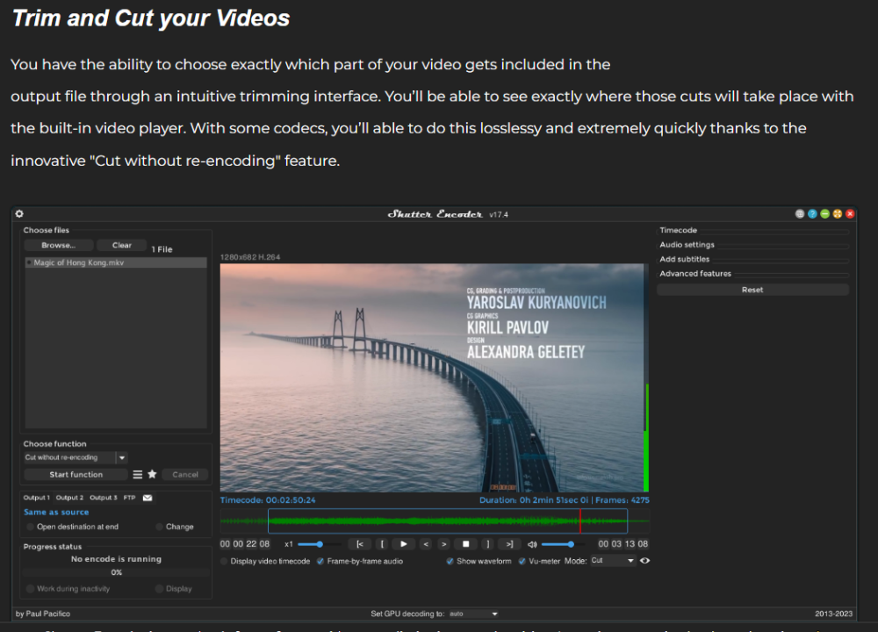Open the Cut without re-encoding function dropdown
The height and width of the screenshot is (632, 878).
point(121,457)
